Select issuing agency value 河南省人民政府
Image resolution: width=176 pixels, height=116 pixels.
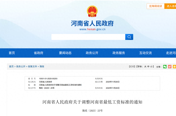tap(45, 82)
